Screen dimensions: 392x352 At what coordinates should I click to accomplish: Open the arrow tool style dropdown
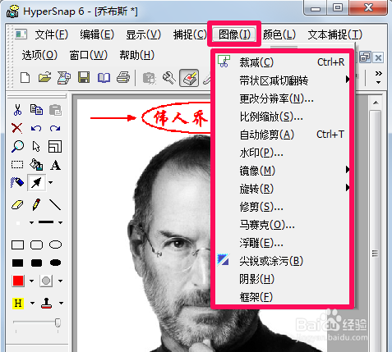[x=51, y=182]
